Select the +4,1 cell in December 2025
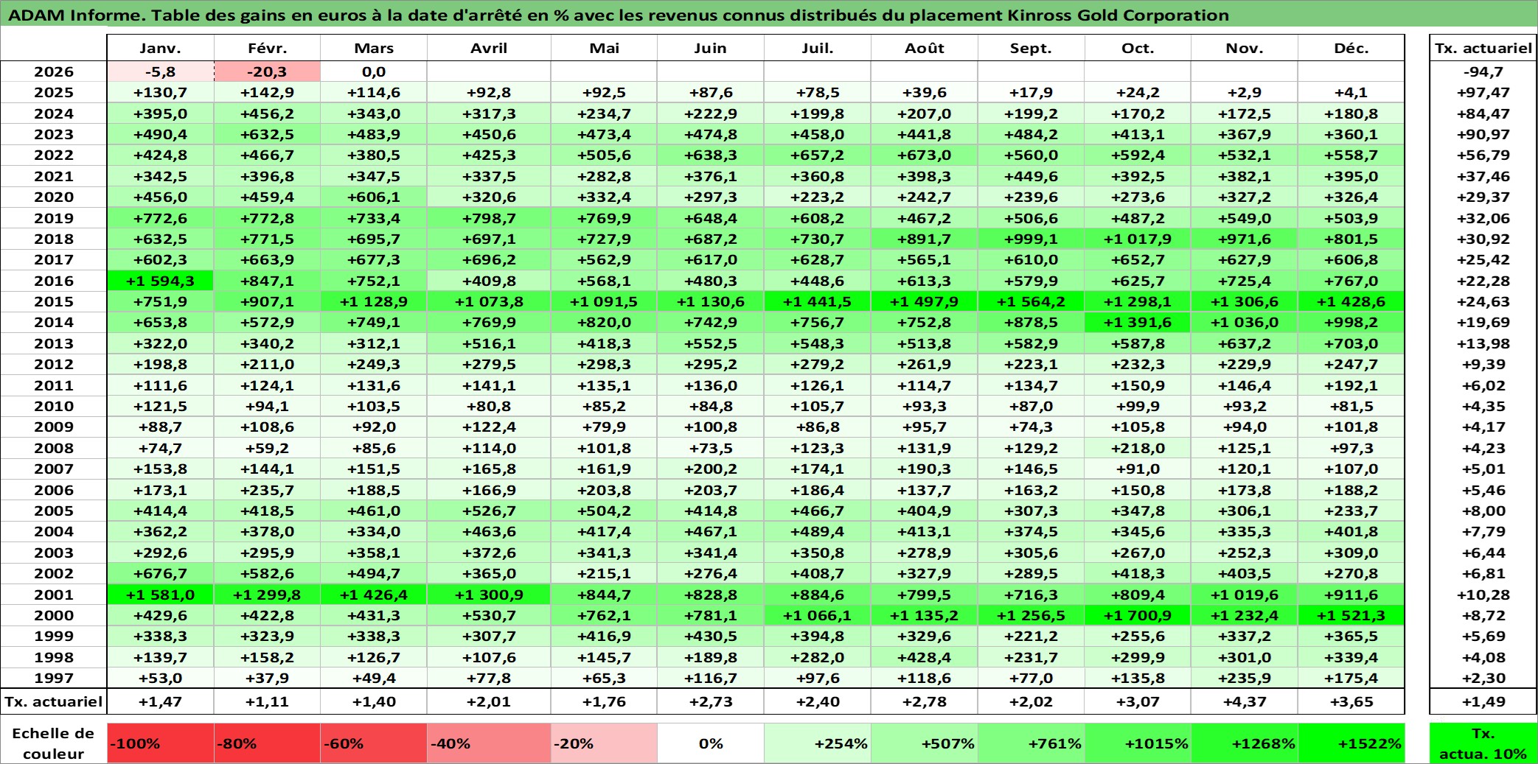 (1351, 92)
